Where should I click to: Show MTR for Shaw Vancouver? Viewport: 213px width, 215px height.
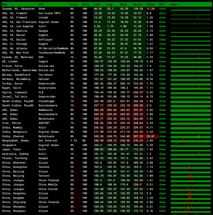(162, 9)
